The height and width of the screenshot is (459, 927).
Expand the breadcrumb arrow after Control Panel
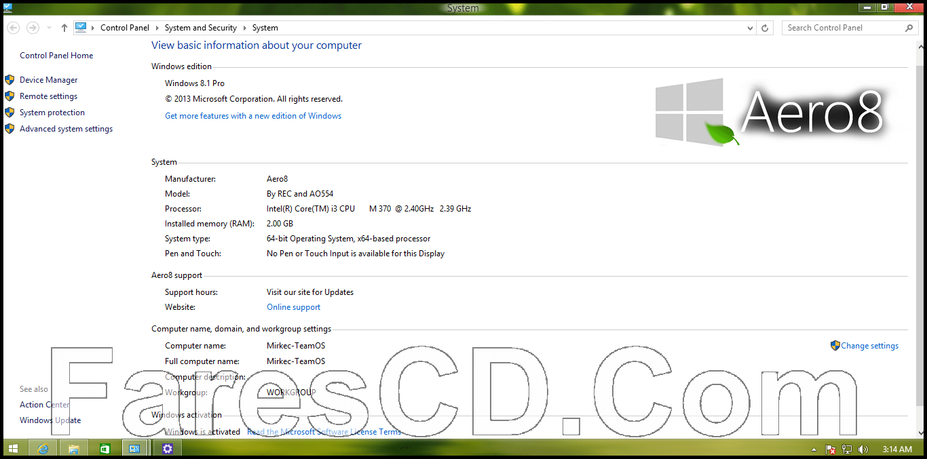point(157,28)
